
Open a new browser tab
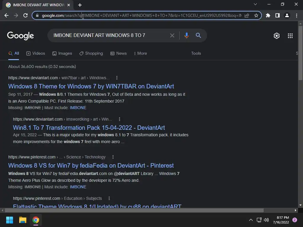click(80, 5)
